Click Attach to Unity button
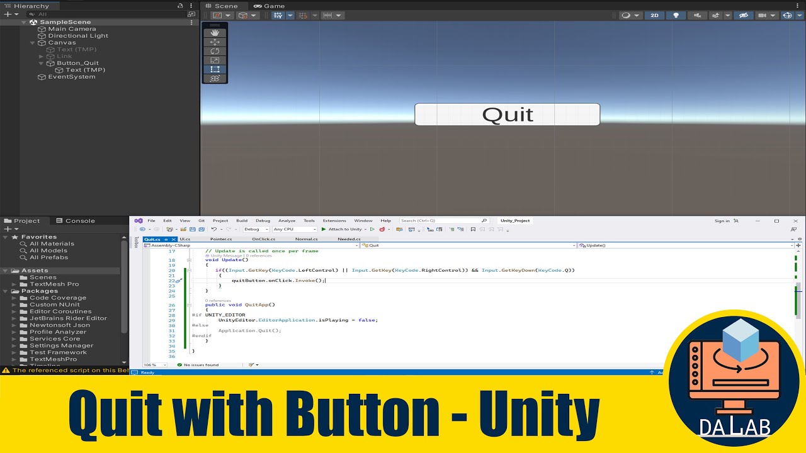 [341, 229]
